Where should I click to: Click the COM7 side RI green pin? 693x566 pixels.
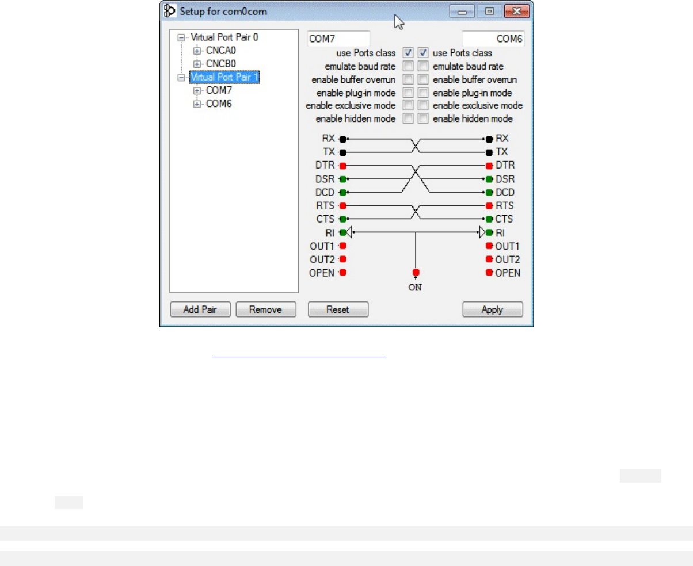342,232
